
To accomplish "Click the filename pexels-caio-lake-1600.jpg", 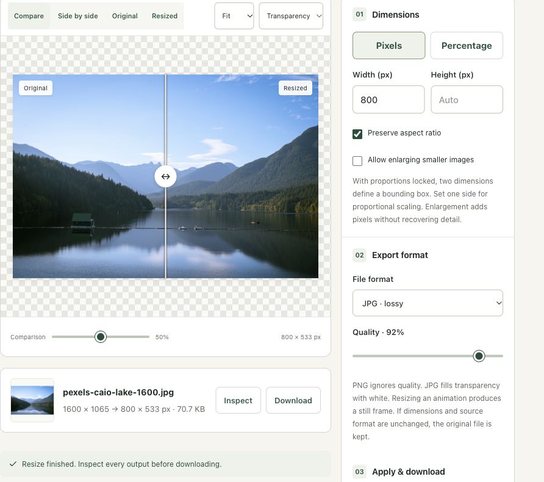I will click(x=118, y=392).
